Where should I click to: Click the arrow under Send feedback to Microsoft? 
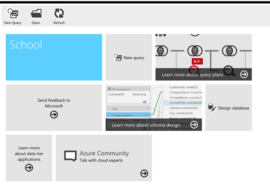(54, 115)
